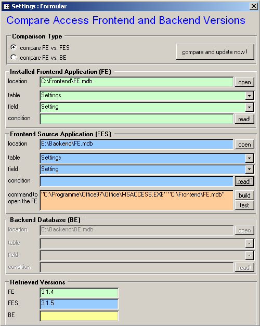The width and height of the screenshot is (260, 326).
Task: Click the FE condition input field
Action: coord(136,119)
